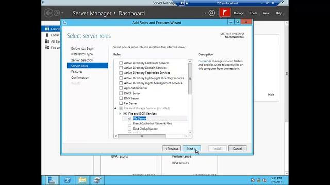Go to the Confirmation step

pyautogui.click(x=80, y=77)
